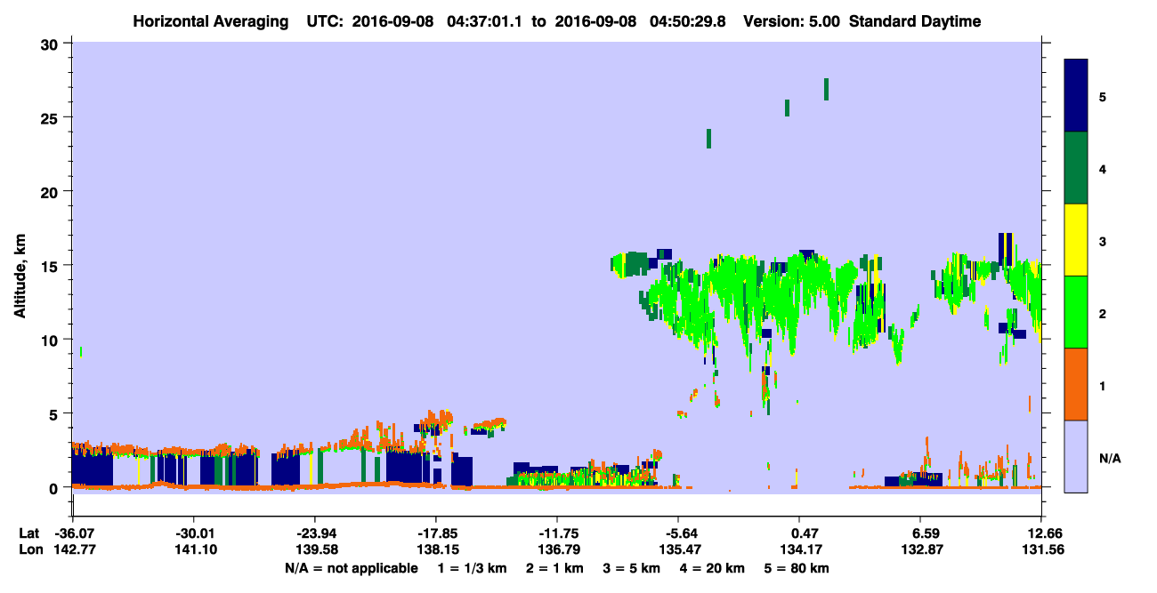
Task: Click the dark green colorbar segment labeled 4
Action: point(1076,168)
